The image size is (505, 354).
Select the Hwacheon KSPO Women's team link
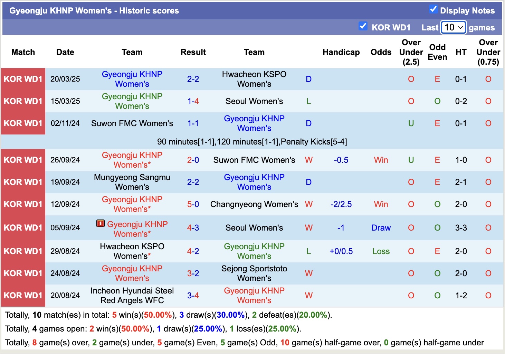coord(254,79)
